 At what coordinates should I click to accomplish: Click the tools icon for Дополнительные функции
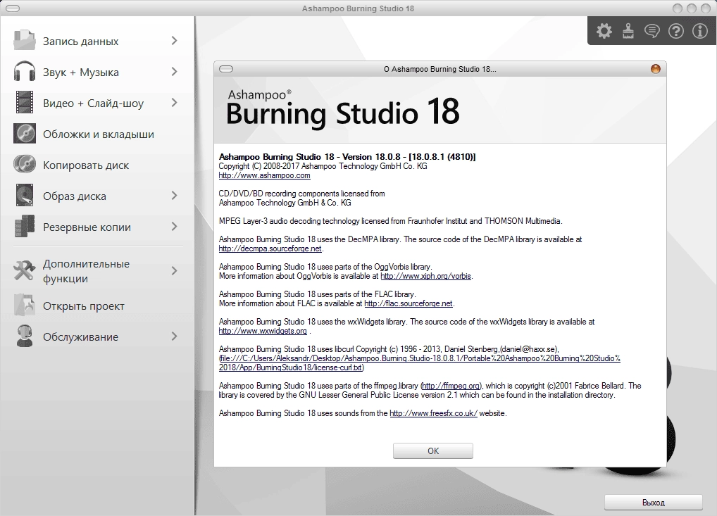[x=24, y=271]
